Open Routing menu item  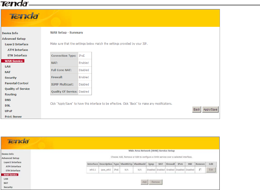pyautogui.click(x=11, y=94)
